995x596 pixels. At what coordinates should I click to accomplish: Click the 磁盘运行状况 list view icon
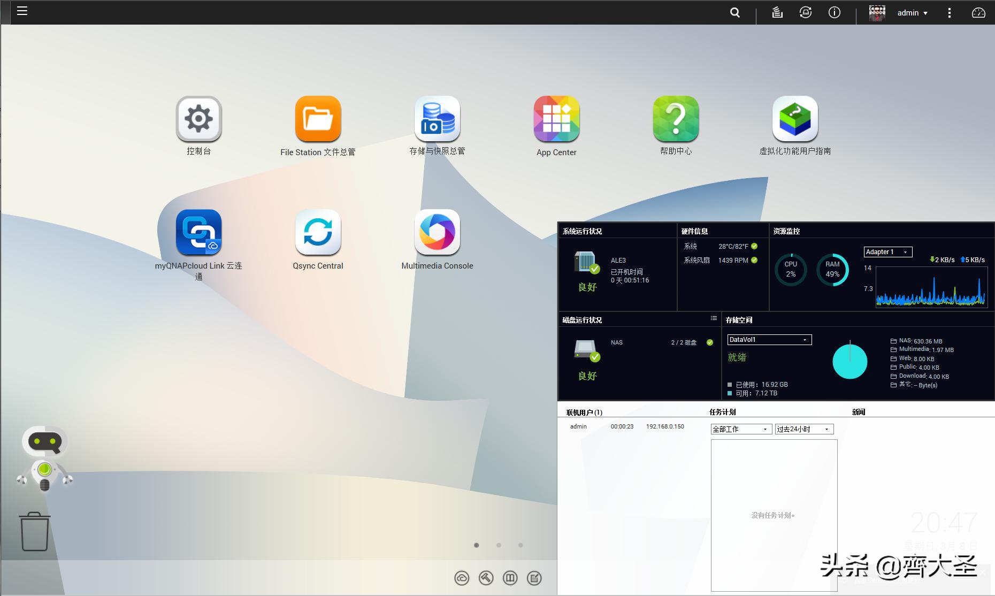(714, 318)
